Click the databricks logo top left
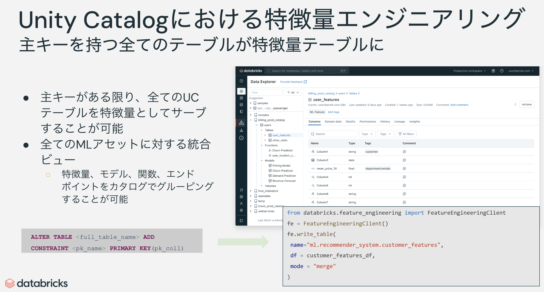Image resolution: width=544 pixels, height=292 pixels. coord(250,71)
